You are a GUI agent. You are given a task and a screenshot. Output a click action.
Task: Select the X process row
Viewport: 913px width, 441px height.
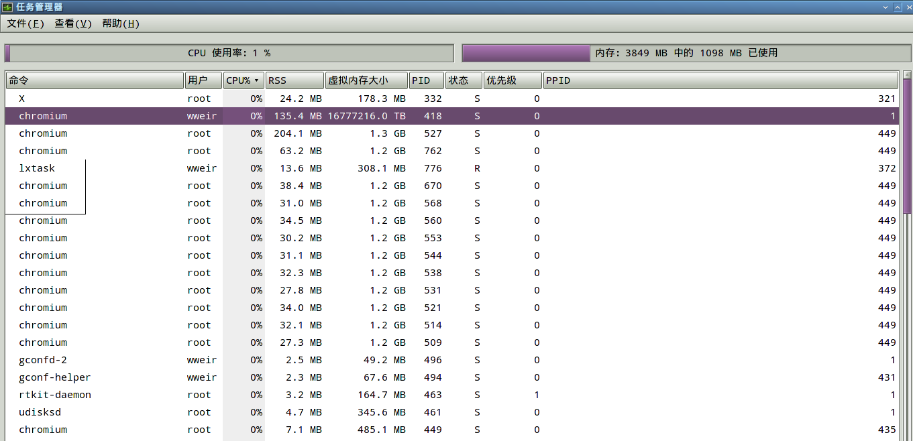coord(451,99)
